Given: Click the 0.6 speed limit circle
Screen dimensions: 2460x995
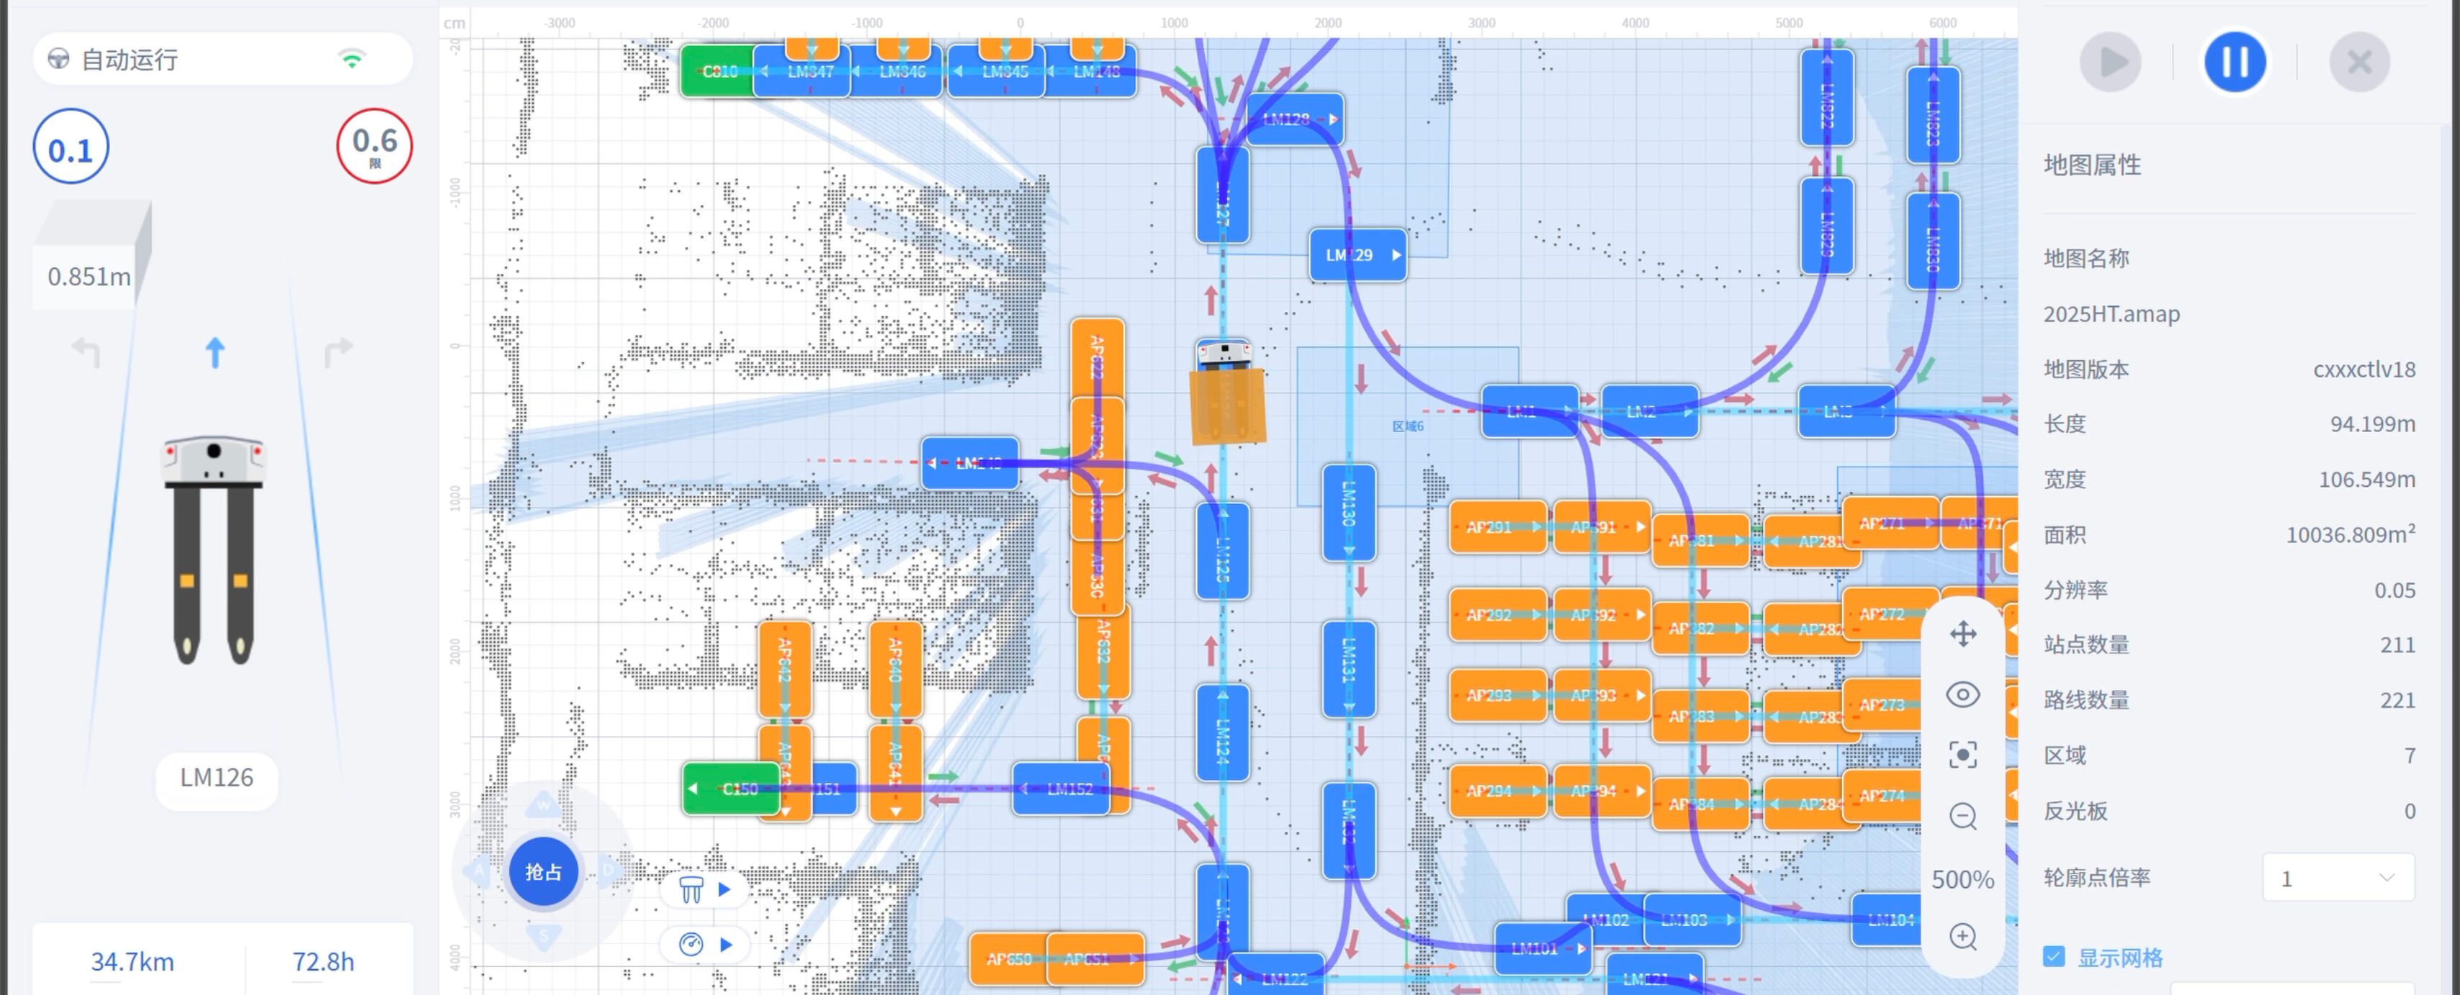Looking at the screenshot, I should tap(374, 146).
